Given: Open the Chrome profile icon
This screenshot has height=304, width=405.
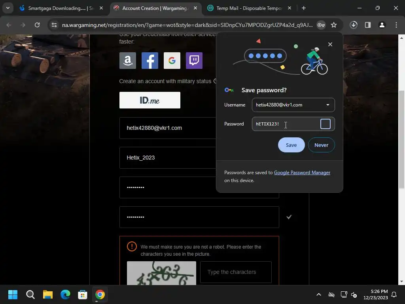Looking at the screenshot, I should 382,25.
